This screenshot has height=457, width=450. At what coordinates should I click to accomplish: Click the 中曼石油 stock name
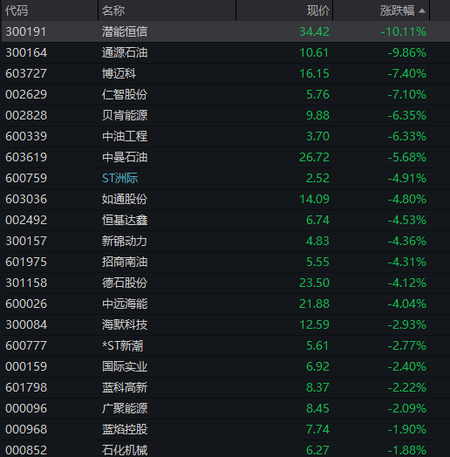pyautogui.click(x=125, y=157)
